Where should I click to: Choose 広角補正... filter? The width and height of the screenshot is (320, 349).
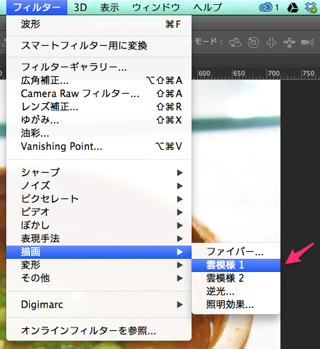99,80
